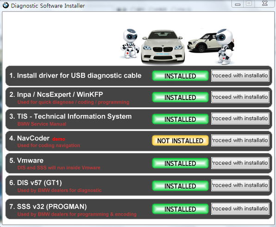Click 'Diagnostic Software Installer' window title

pyautogui.click(x=48, y=6)
